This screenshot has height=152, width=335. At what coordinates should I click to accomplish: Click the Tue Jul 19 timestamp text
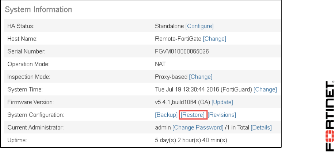[x=187, y=89]
